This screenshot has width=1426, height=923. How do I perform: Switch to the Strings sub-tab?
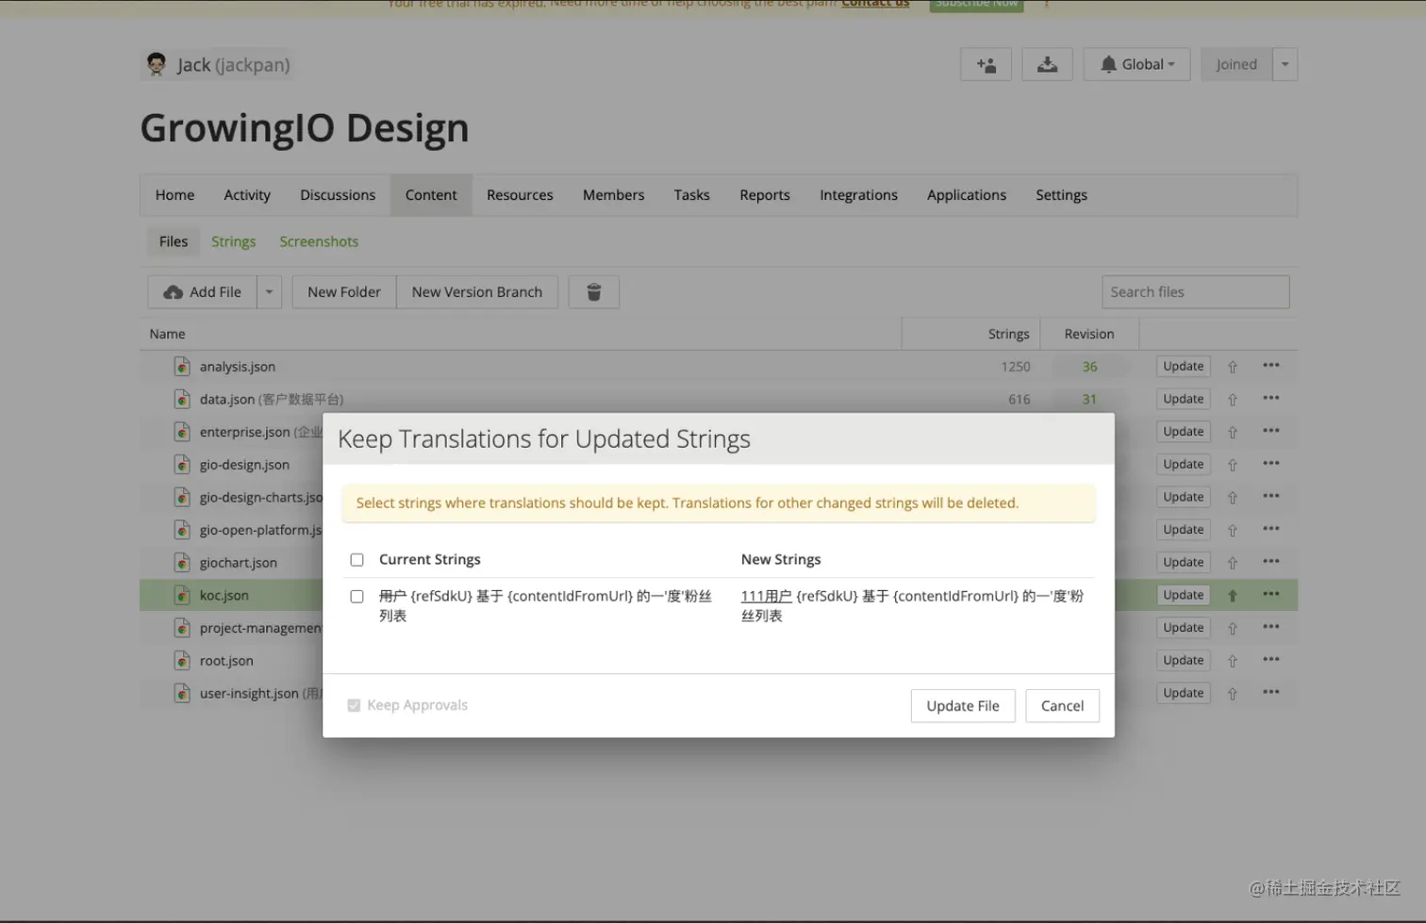point(233,241)
